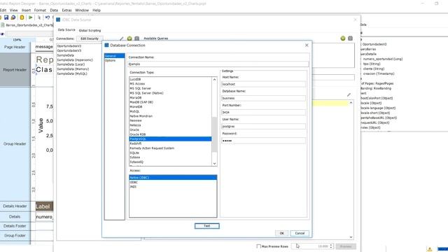
Task: Select General in dialog side list
Action: 114,56
